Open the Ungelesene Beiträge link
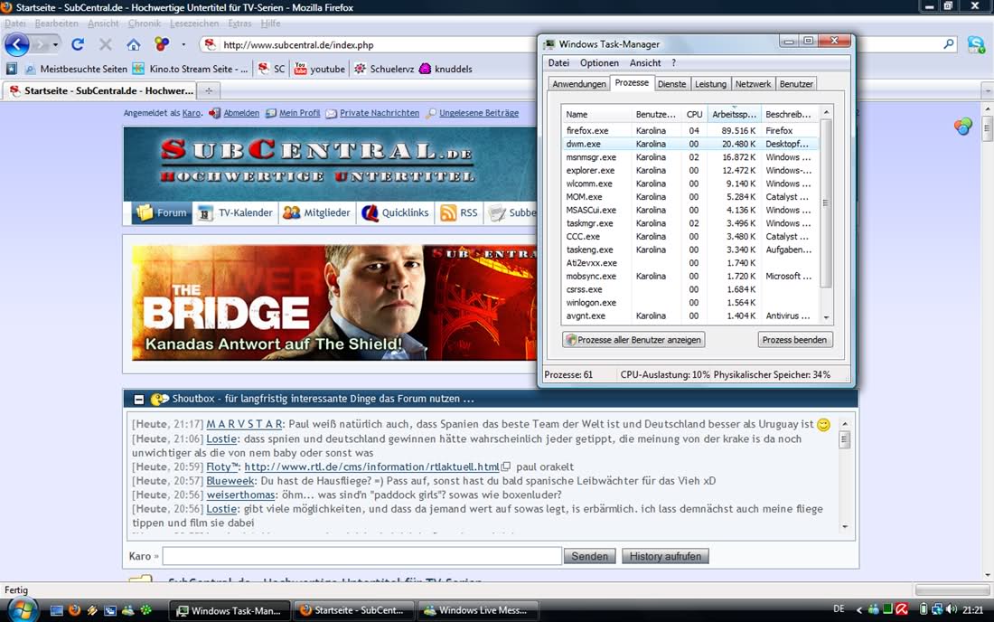994x622 pixels. [x=479, y=113]
